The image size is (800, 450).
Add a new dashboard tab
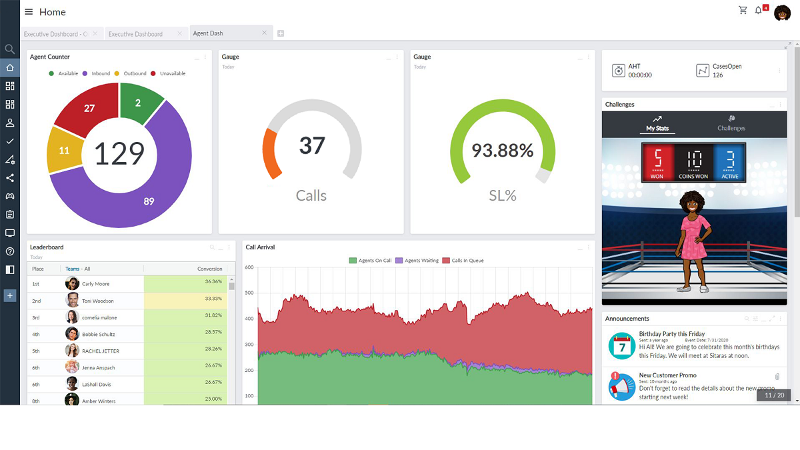pos(281,33)
